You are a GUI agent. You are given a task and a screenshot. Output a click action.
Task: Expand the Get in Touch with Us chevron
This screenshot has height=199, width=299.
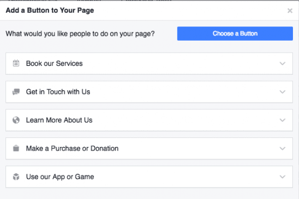282,92
